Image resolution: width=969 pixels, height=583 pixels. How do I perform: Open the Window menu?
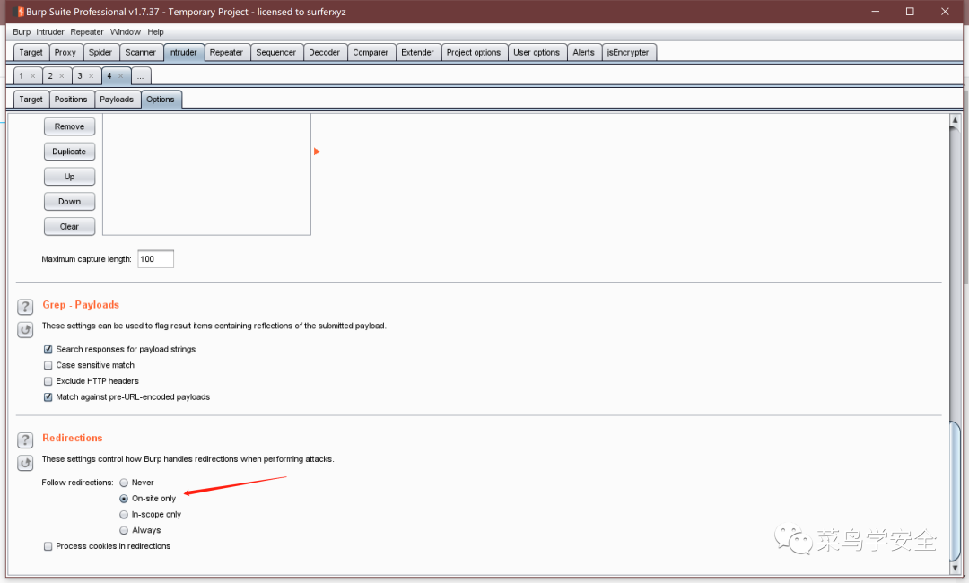click(x=126, y=32)
